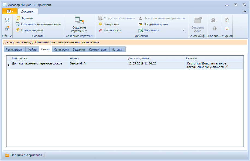The width and height of the screenshot is (250, 161).
Task: Go to the Регистрация tab
Action: 14,49
